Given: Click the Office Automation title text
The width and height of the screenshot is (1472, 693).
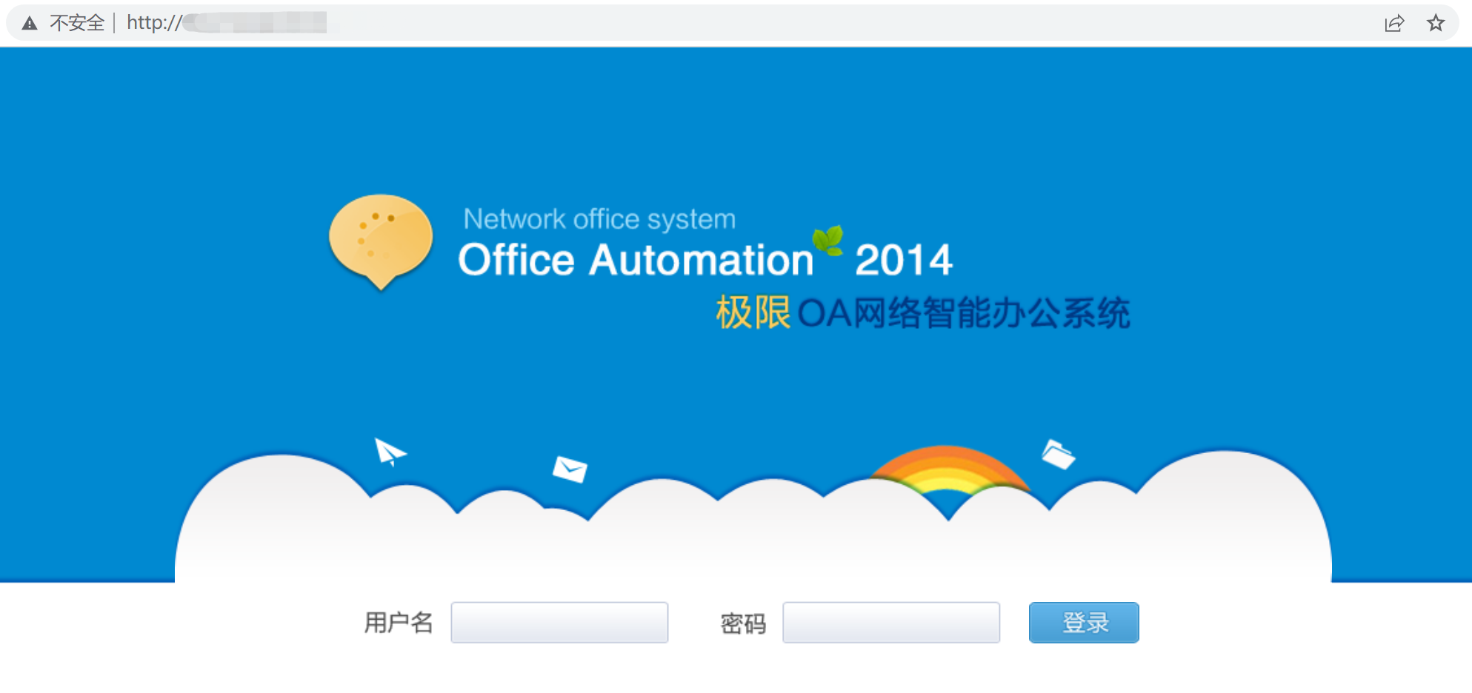Looking at the screenshot, I should click(x=636, y=261).
